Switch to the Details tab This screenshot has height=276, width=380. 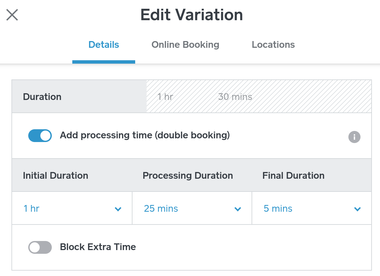point(104,45)
